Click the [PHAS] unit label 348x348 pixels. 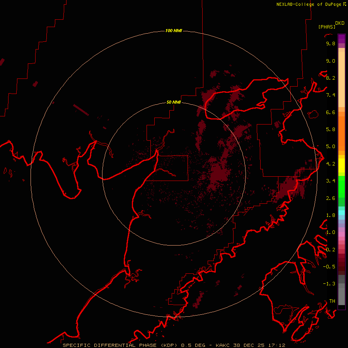[327, 27]
